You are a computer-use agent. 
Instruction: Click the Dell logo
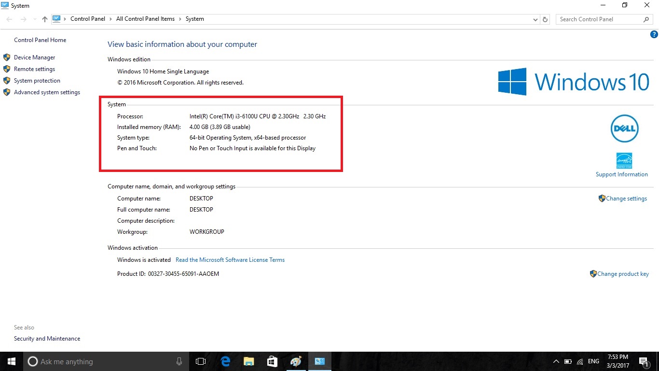tap(624, 128)
